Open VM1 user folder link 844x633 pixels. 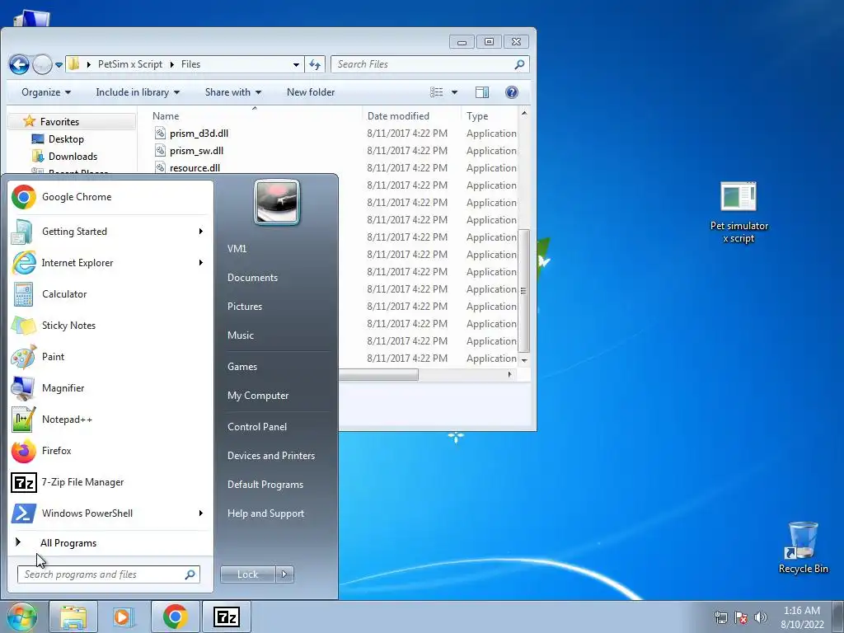click(x=237, y=249)
